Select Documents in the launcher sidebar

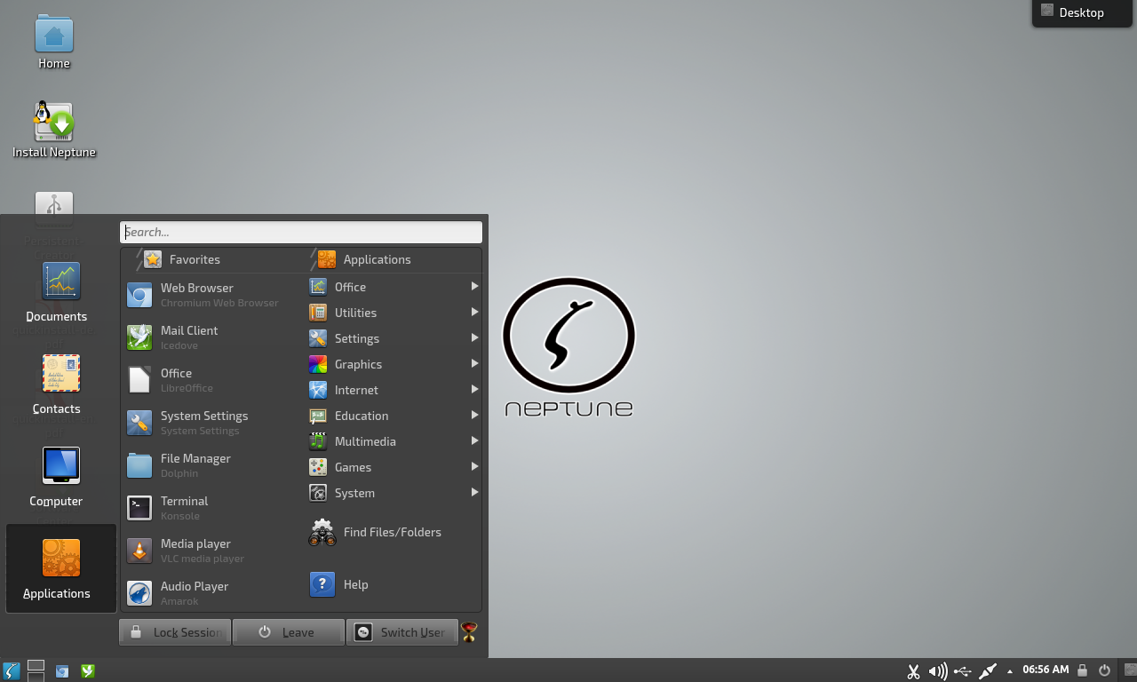tap(60, 292)
